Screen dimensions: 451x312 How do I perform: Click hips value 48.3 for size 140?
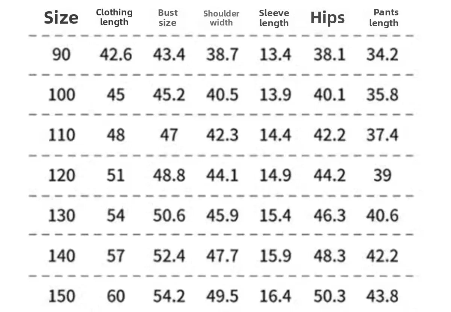point(329,256)
